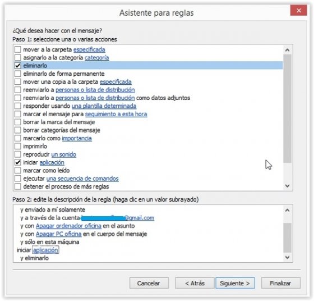Check 'marcar como leído' checkbox
Image resolution: width=314 pixels, height=301 pixels.
[x=17, y=171]
